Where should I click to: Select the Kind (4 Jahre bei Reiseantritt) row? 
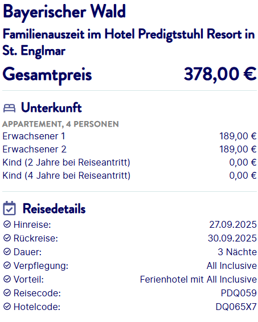pyautogui.click(x=129, y=176)
